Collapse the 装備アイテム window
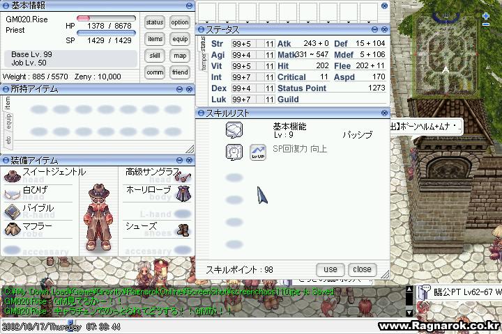The image size is (502, 334). coord(180,160)
